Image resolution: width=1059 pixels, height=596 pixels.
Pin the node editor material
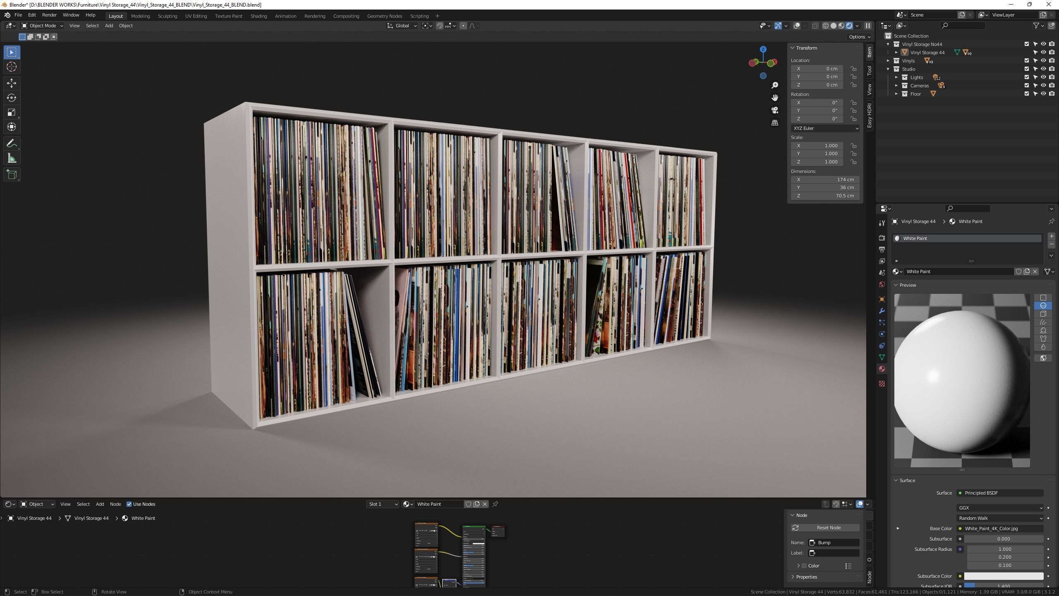495,504
